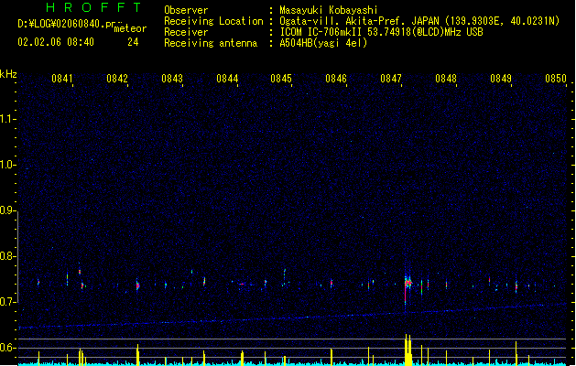Click the 'Observer' field label
The width and height of the screenshot is (576, 366).
tap(186, 10)
